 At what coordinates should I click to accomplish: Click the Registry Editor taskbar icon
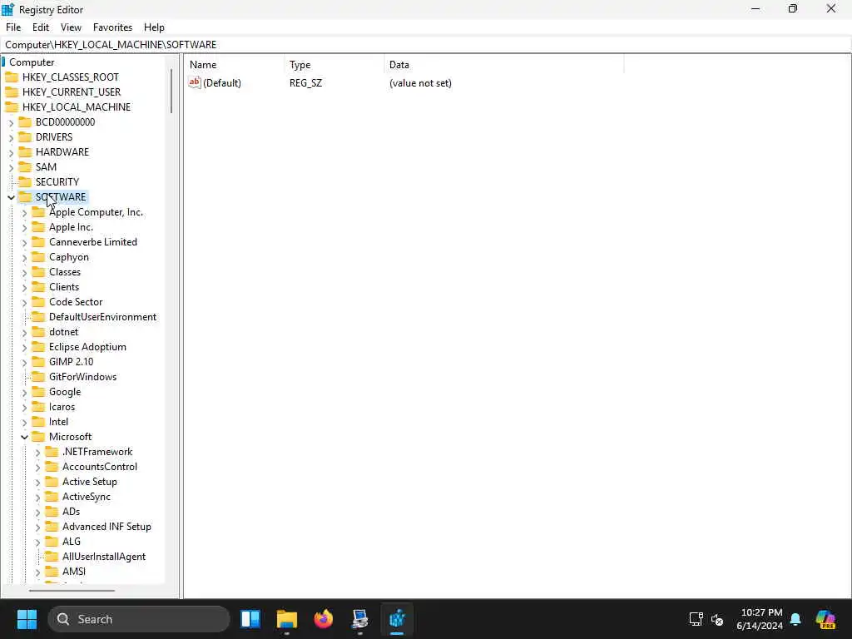coord(397,619)
